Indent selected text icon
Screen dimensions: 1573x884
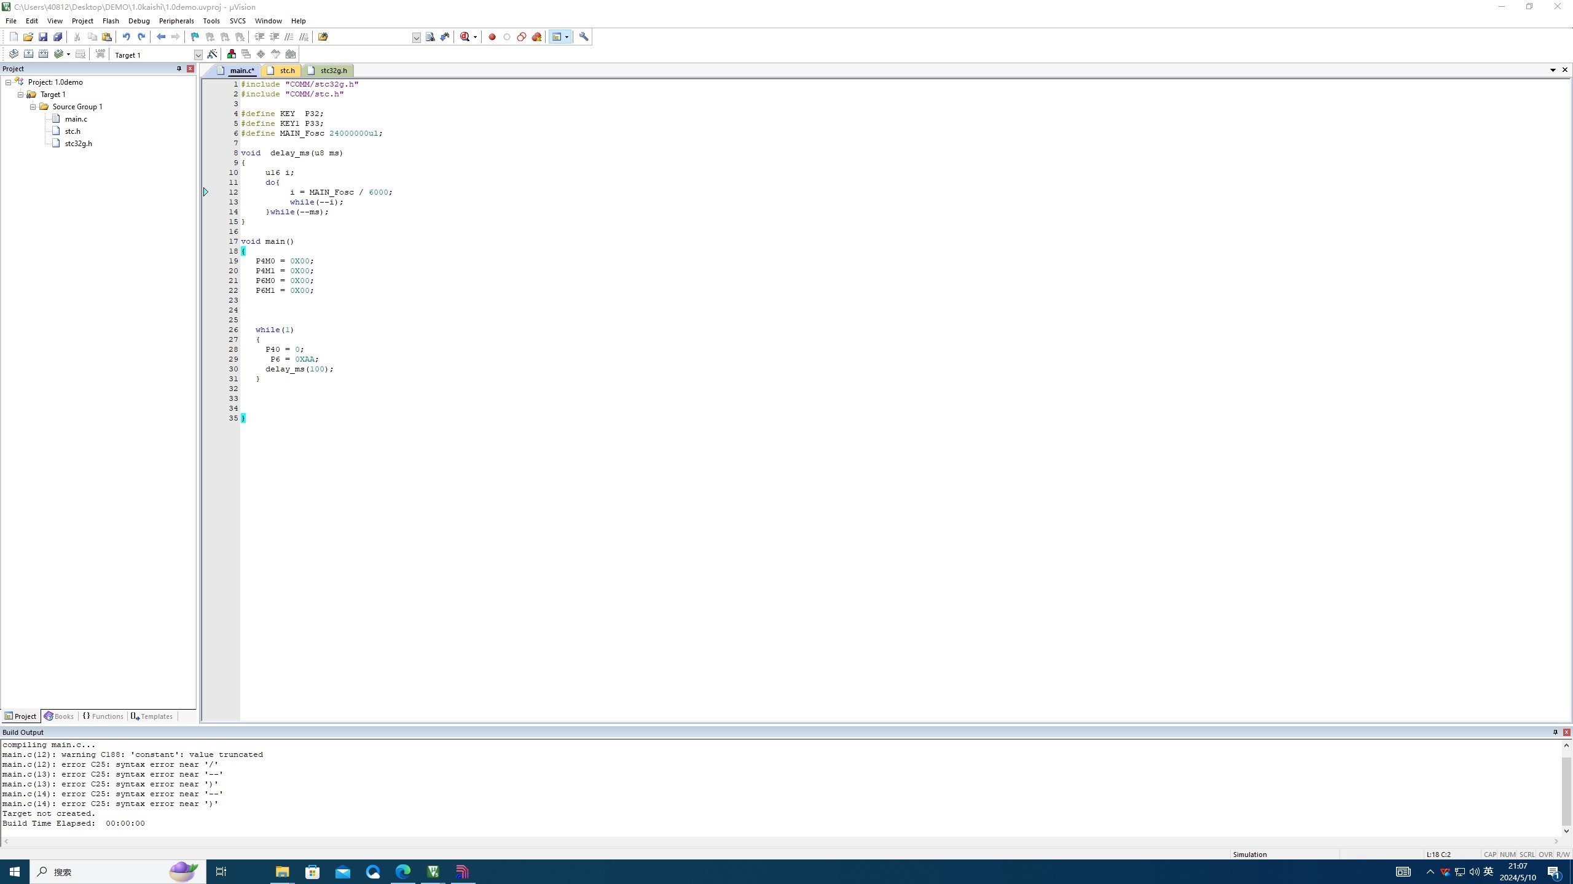point(260,37)
